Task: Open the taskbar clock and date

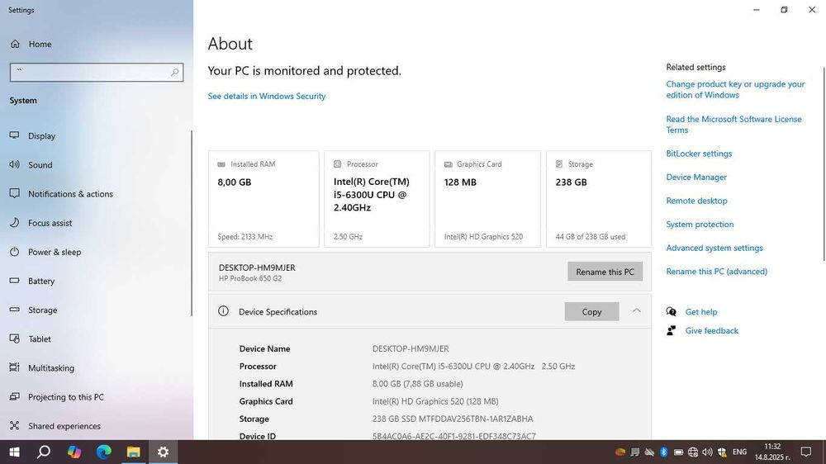Action: pos(772,452)
